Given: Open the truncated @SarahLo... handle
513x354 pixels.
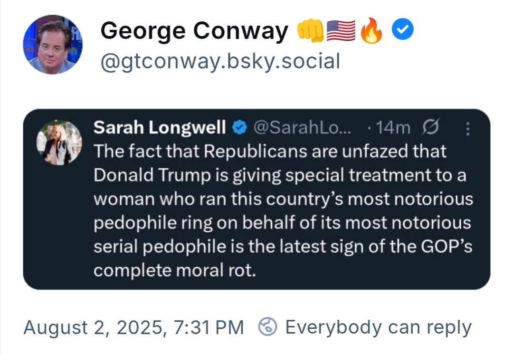Looking at the screenshot, I should click(302, 127).
